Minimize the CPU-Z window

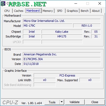(x=76, y=3)
